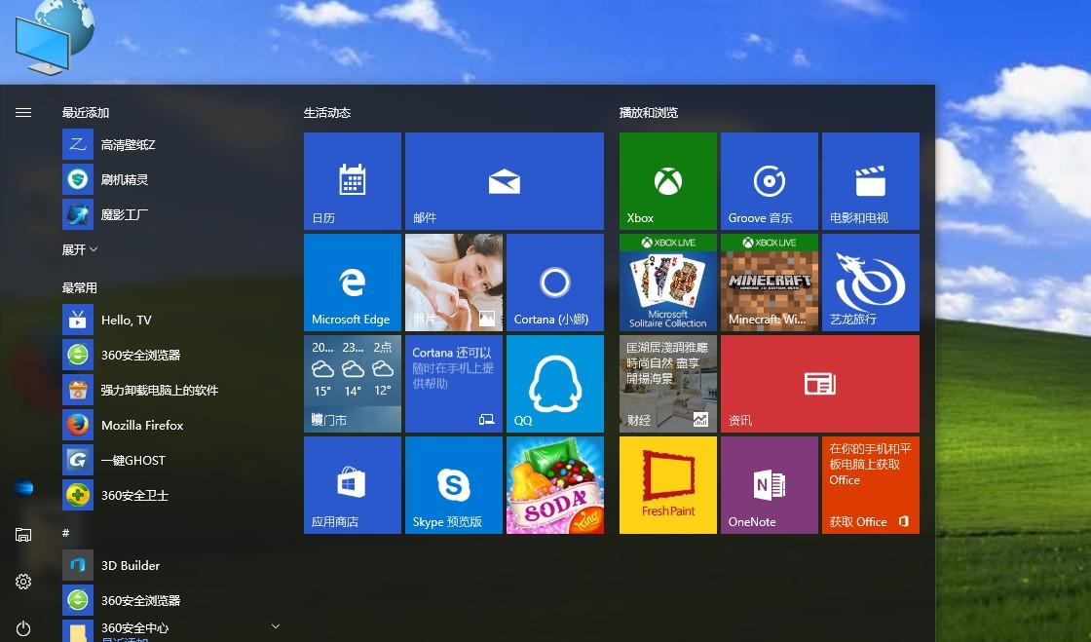Click the # alphabet index header
This screenshot has height=642, width=1091.
coord(65,533)
